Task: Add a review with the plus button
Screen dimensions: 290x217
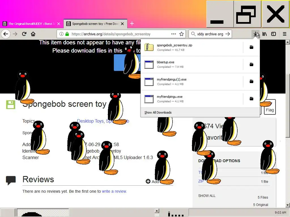Action: (x=148, y=181)
